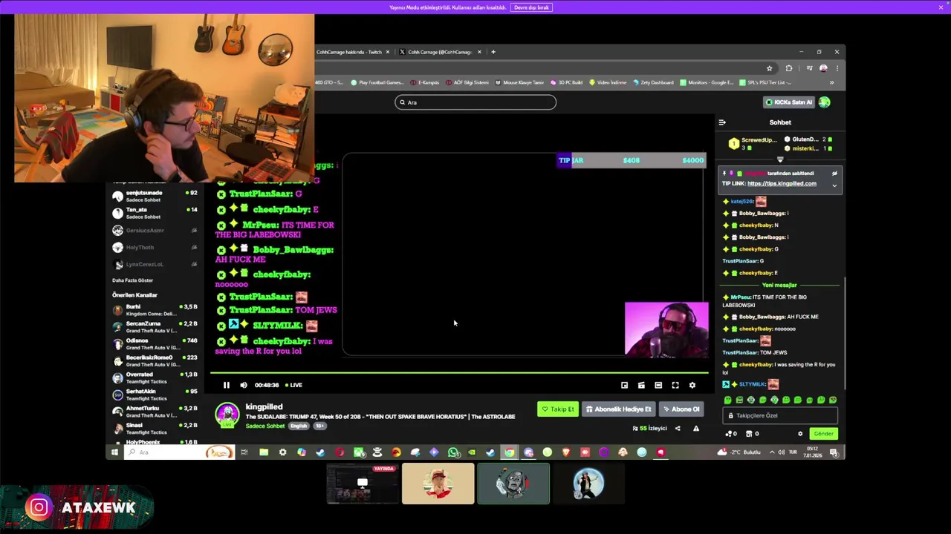Open MrPseu's username in chat
Screen dimensions: 951x534
coord(741,297)
